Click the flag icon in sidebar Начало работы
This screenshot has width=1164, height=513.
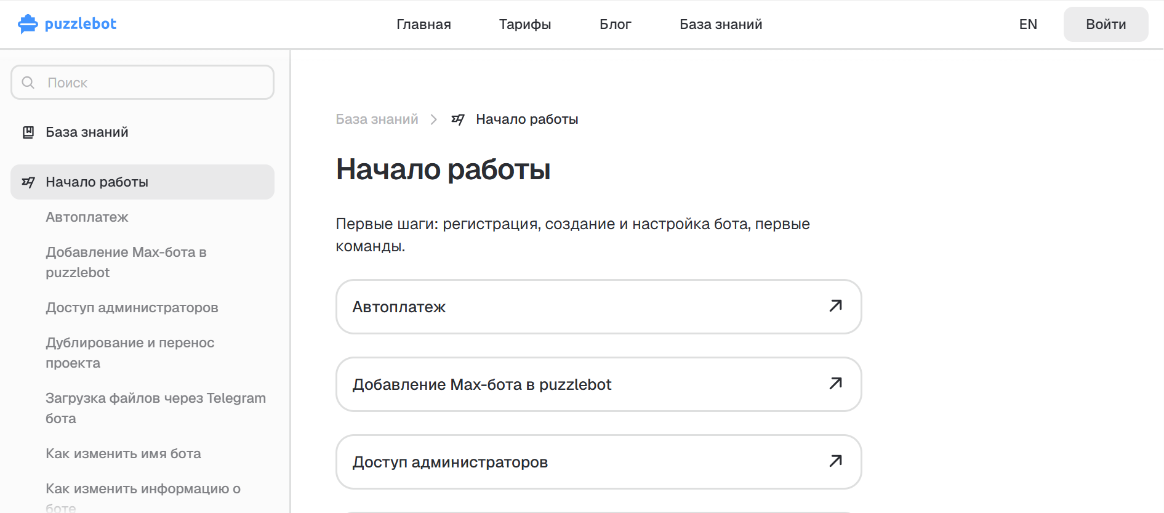28,182
